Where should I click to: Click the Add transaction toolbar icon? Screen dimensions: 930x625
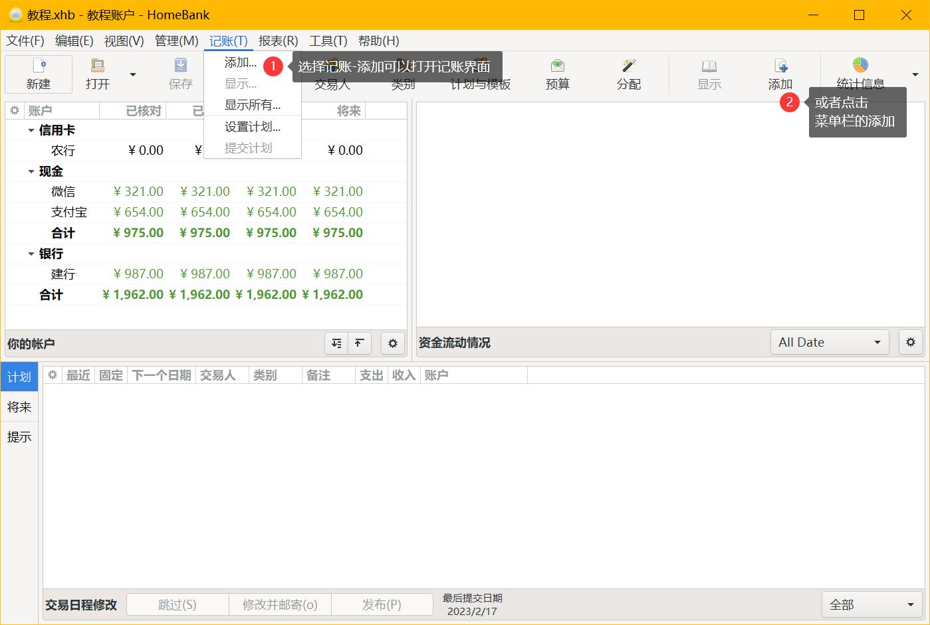coord(780,66)
